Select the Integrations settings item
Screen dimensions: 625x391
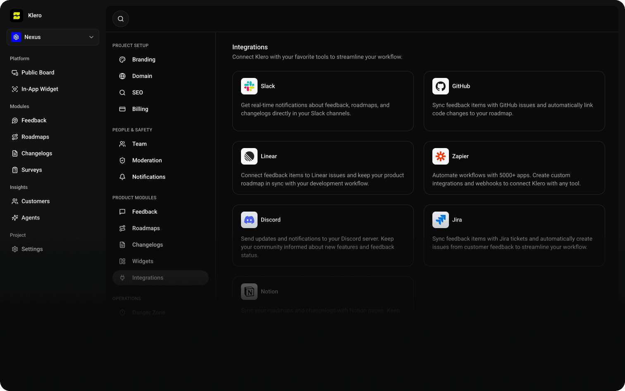(160, 278)
